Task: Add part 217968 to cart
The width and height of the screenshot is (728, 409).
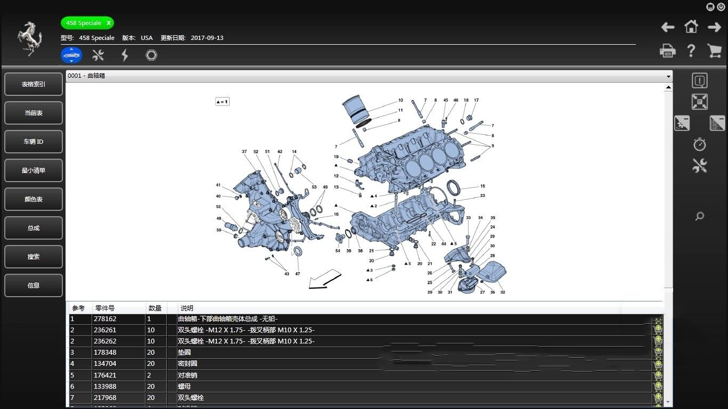Action: pos(658,398)
